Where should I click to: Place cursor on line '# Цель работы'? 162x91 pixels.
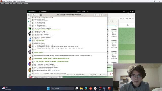[x=38, y=53]
